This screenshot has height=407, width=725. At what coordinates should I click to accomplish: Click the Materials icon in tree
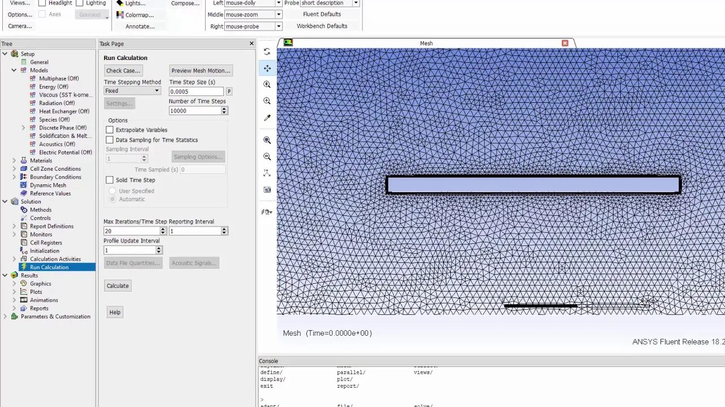point(24,161)
